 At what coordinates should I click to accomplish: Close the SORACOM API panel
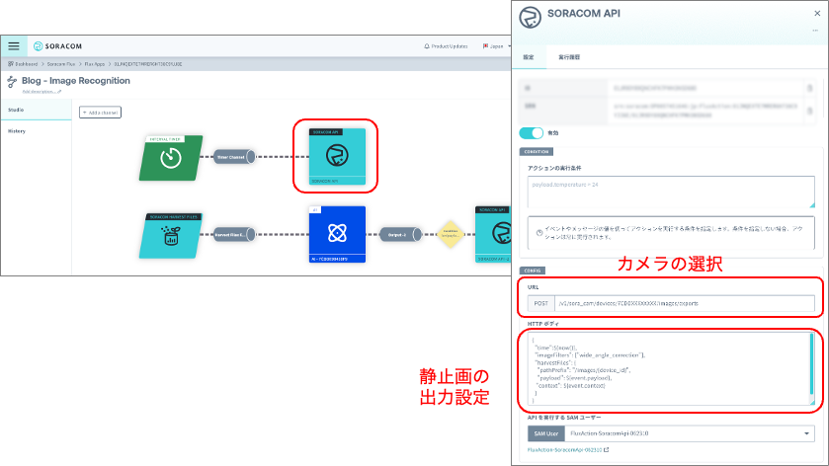click(x=817, y=13)
